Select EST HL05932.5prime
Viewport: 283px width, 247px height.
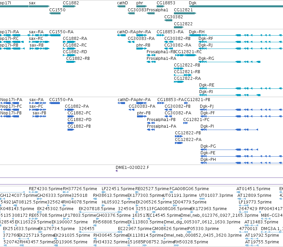tap(118, 202)
